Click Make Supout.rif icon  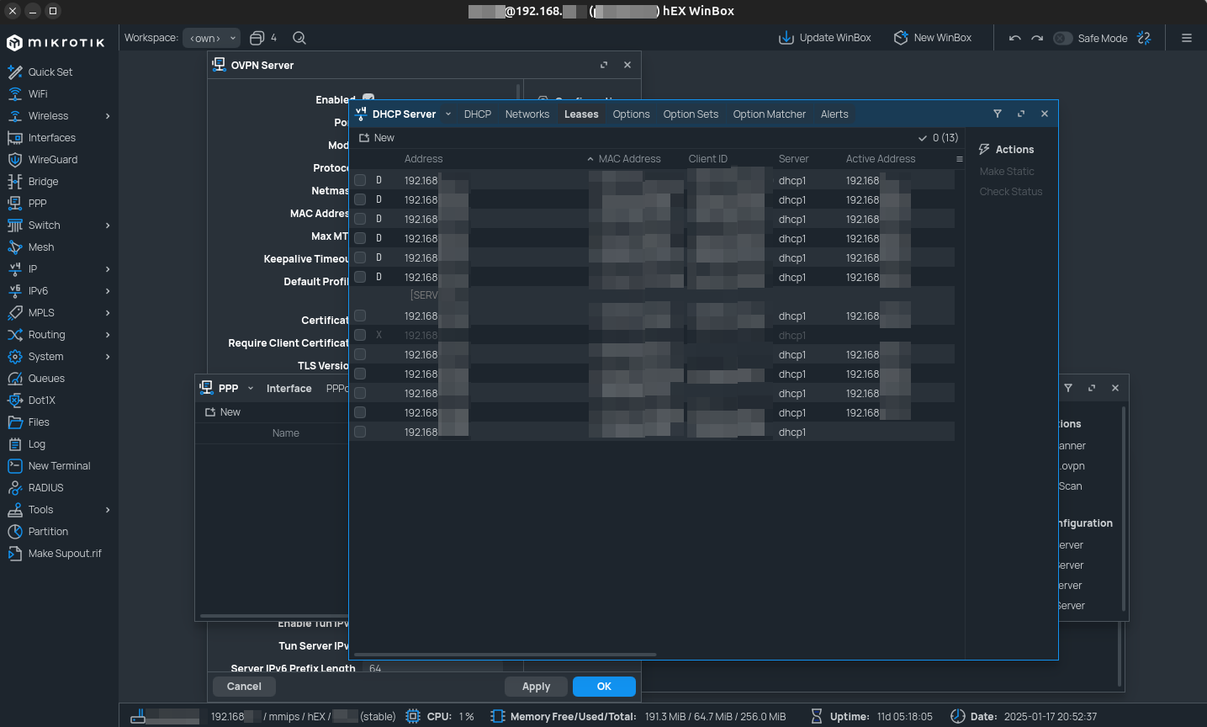click(x=14, y=554)
